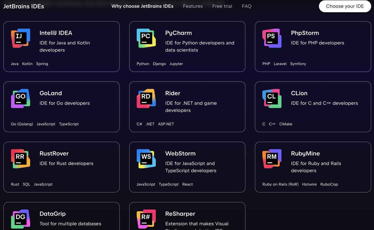
Task: Click the CMake tag
Action: pos(286,124)
